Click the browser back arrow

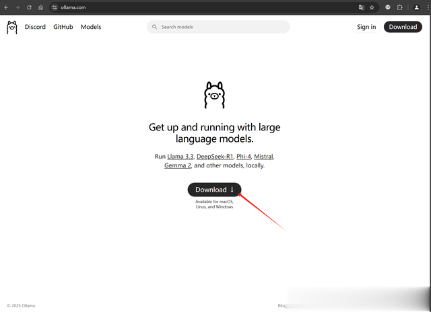6,7
